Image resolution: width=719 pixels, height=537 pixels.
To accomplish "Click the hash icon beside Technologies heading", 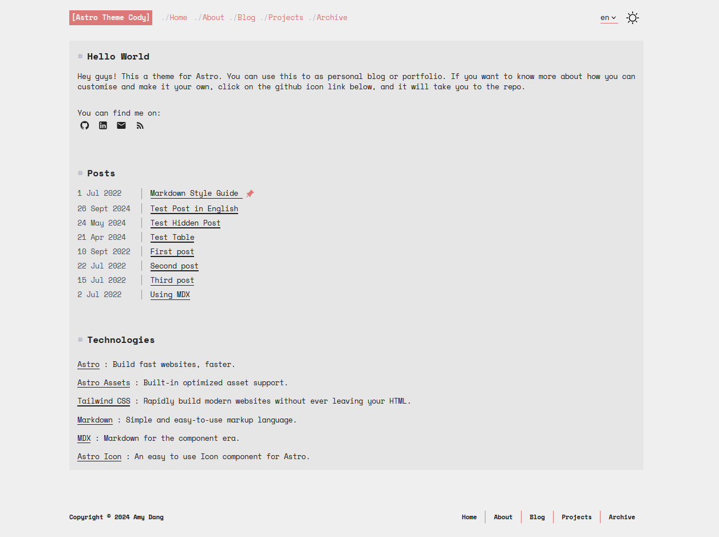I will 80,339.
